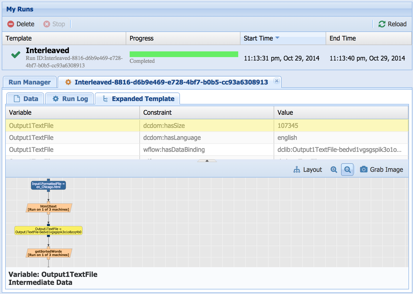Open the Run Manager tab

coord(29,82)
